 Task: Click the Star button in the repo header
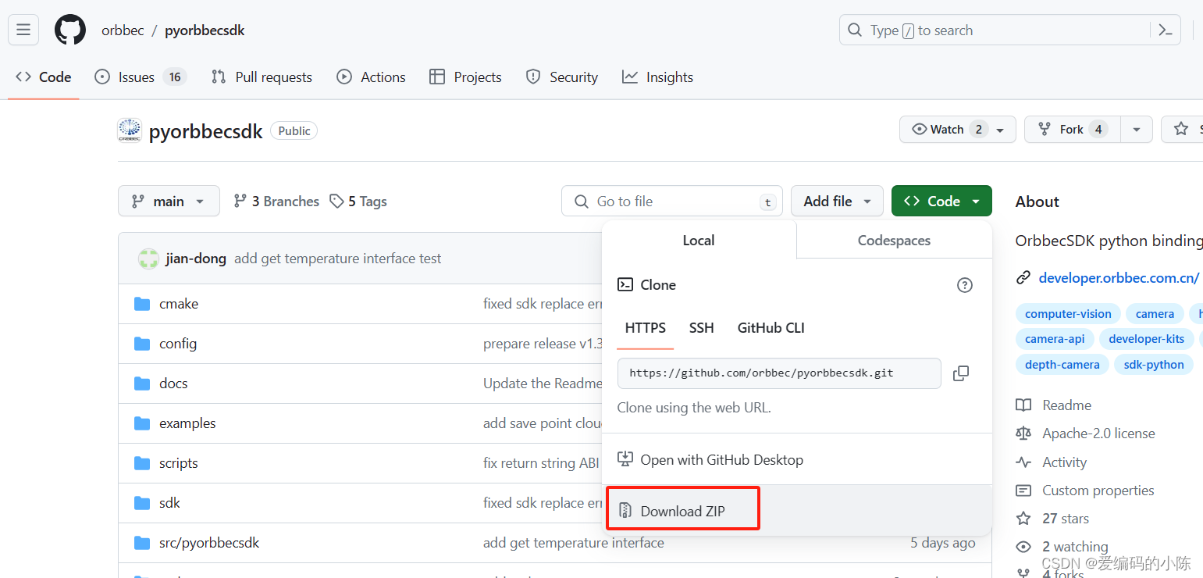pos(1182,129)
